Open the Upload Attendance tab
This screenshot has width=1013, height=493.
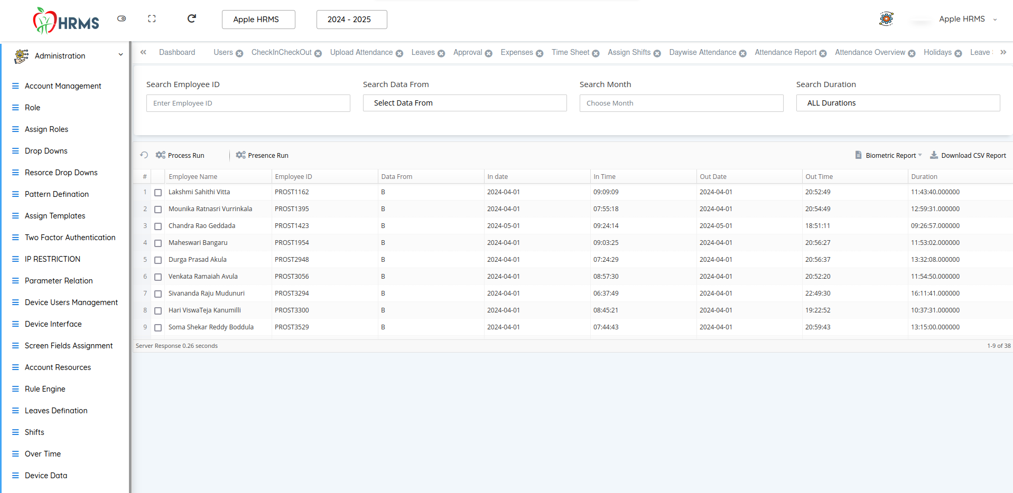[361, 52]
